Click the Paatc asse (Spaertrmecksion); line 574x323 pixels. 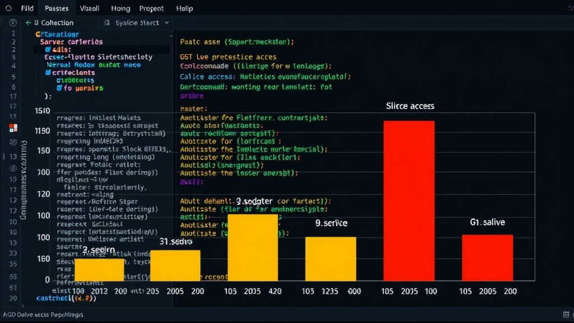pos(237,41)
